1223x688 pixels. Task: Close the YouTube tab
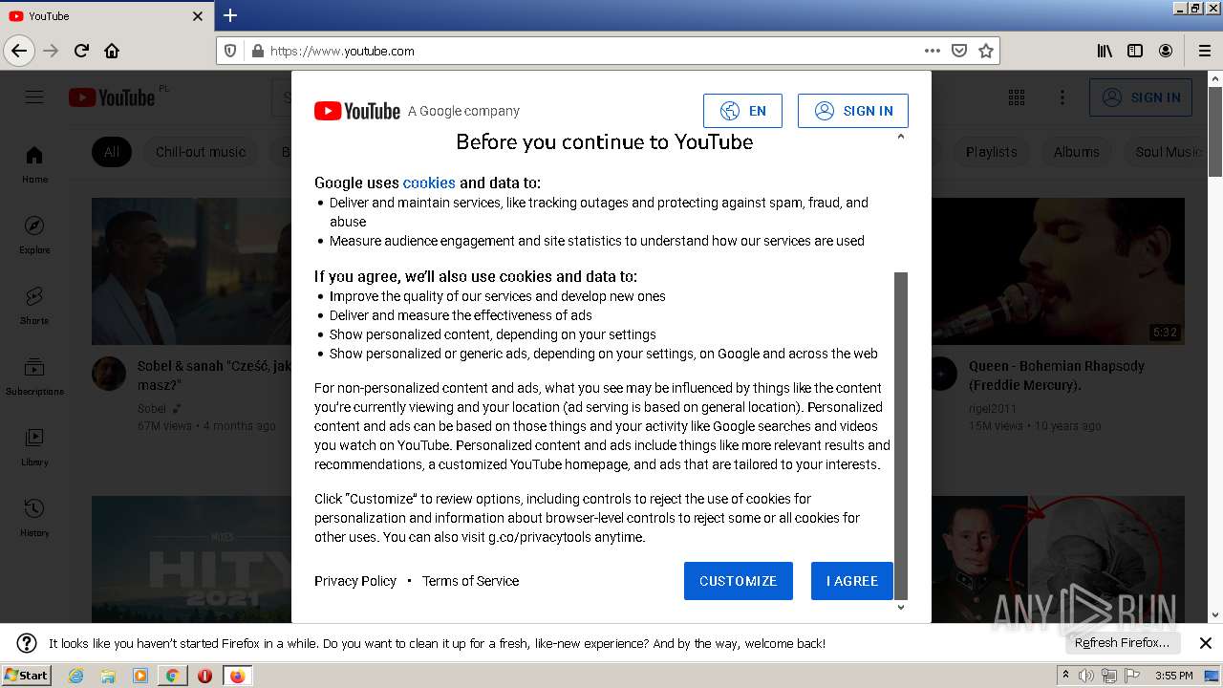tap(198, 16)
